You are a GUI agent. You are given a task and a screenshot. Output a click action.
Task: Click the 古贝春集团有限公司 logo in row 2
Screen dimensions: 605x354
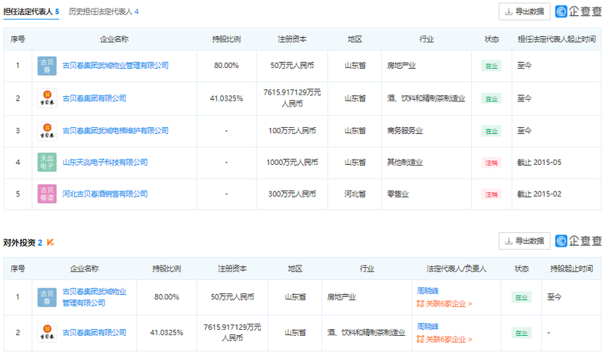(x=47, y=98)
